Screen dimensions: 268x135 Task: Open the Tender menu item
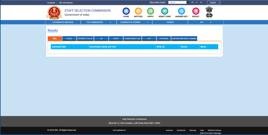click(170, 22)
